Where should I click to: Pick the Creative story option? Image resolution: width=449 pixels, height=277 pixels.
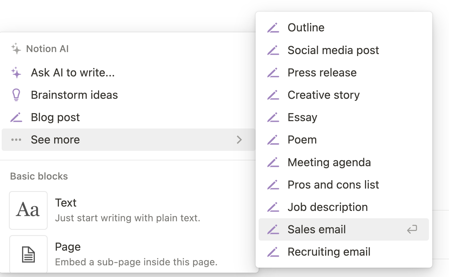(324, 95)
